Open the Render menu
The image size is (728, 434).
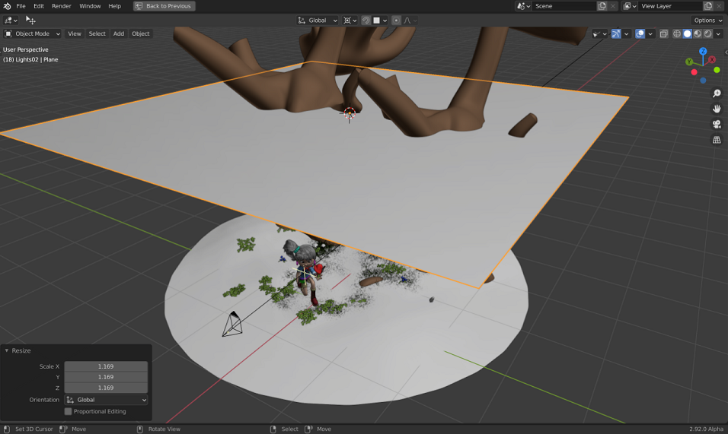point(61,6)
